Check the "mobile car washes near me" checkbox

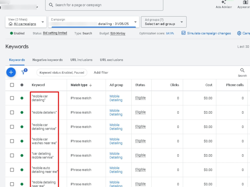(12, 141)
